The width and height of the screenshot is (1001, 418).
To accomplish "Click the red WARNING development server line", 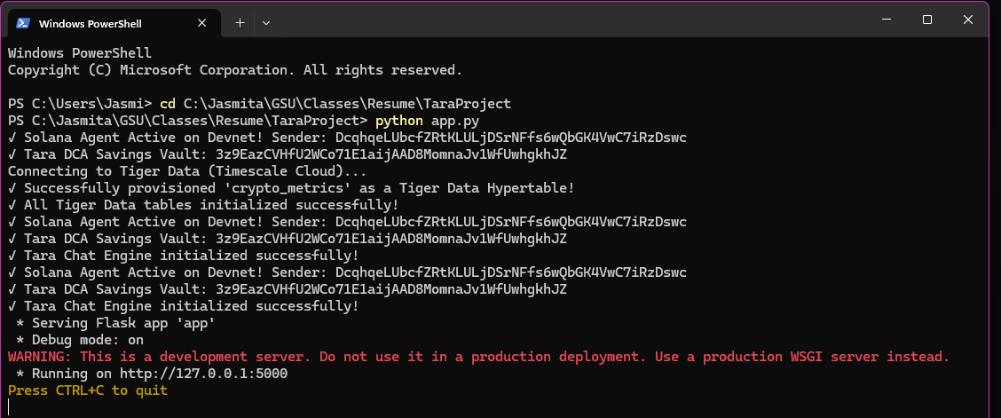I will pyautogui.click(x=479, y=357).
